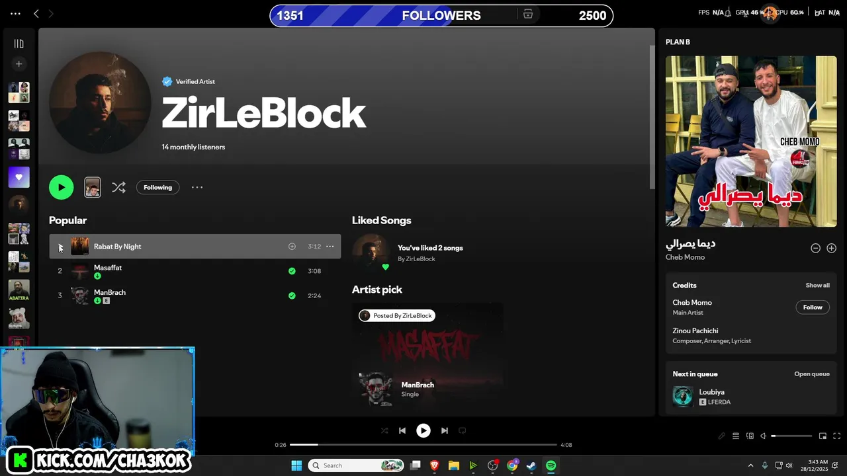Open File Explorer from the taskbar
The height and width of the screenshot is (476, 847).
click(x=454, y=465)
